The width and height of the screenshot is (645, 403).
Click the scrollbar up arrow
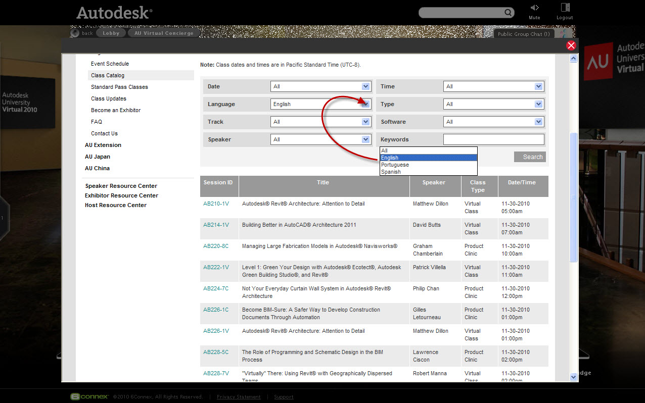tap(573, 59)
